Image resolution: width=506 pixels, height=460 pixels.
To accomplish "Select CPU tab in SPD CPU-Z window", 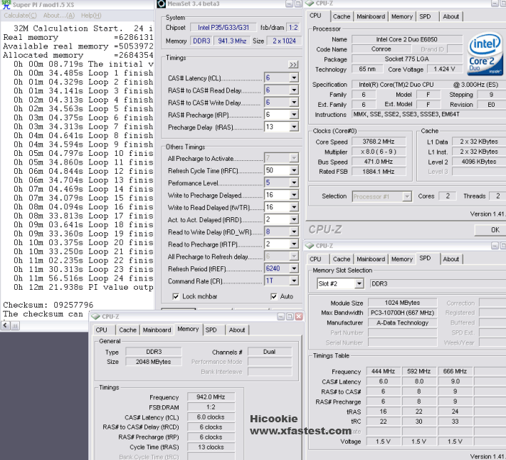I will [315, 259].
